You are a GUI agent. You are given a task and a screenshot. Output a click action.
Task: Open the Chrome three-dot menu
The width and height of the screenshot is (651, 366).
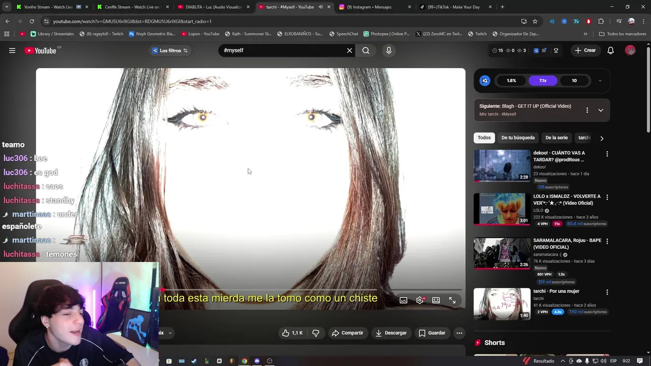pyautogui.click(x=643, y=21)
